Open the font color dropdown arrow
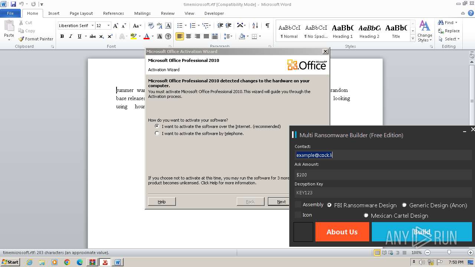The width and height of the screenshot is (475, 267). pyautogui.click(x=153, y=36)
